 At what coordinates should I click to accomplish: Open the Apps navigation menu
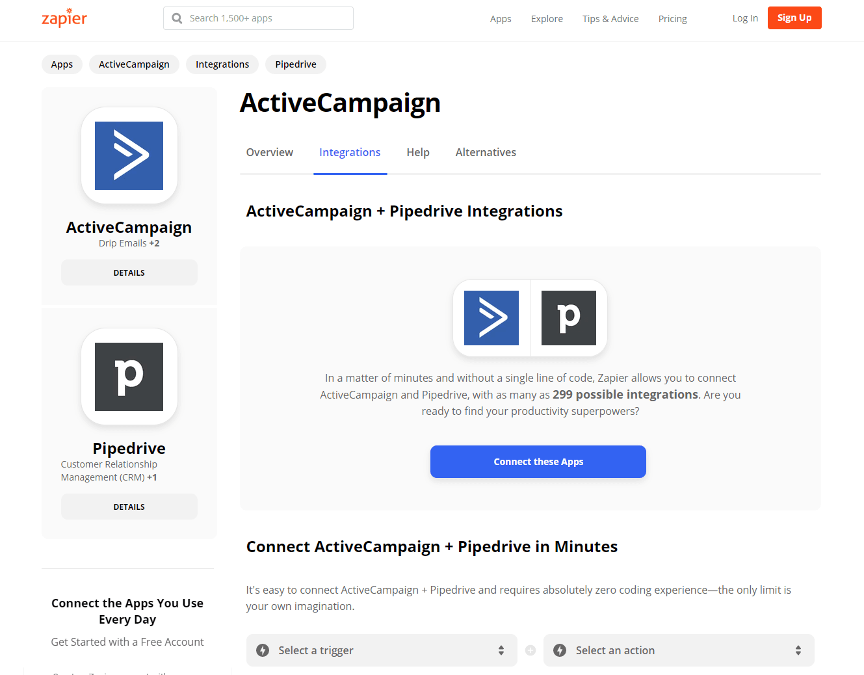tap(501, 19)
